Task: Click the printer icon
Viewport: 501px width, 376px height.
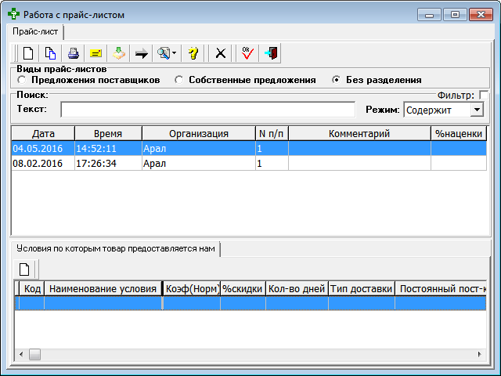Action: click(x=73, y=53)
